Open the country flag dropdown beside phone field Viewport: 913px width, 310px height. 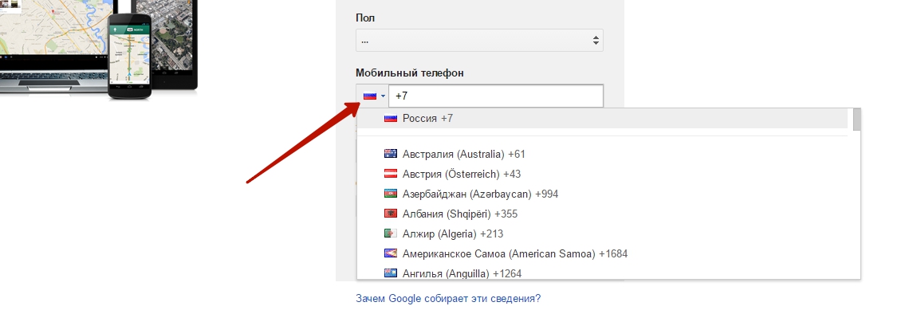(372, 96)
